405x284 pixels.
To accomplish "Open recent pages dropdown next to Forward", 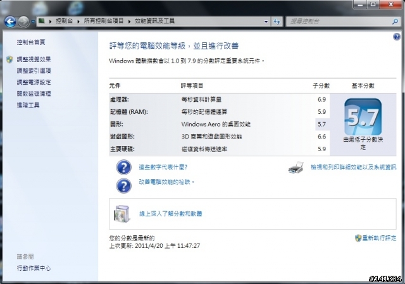I will 33,22.
